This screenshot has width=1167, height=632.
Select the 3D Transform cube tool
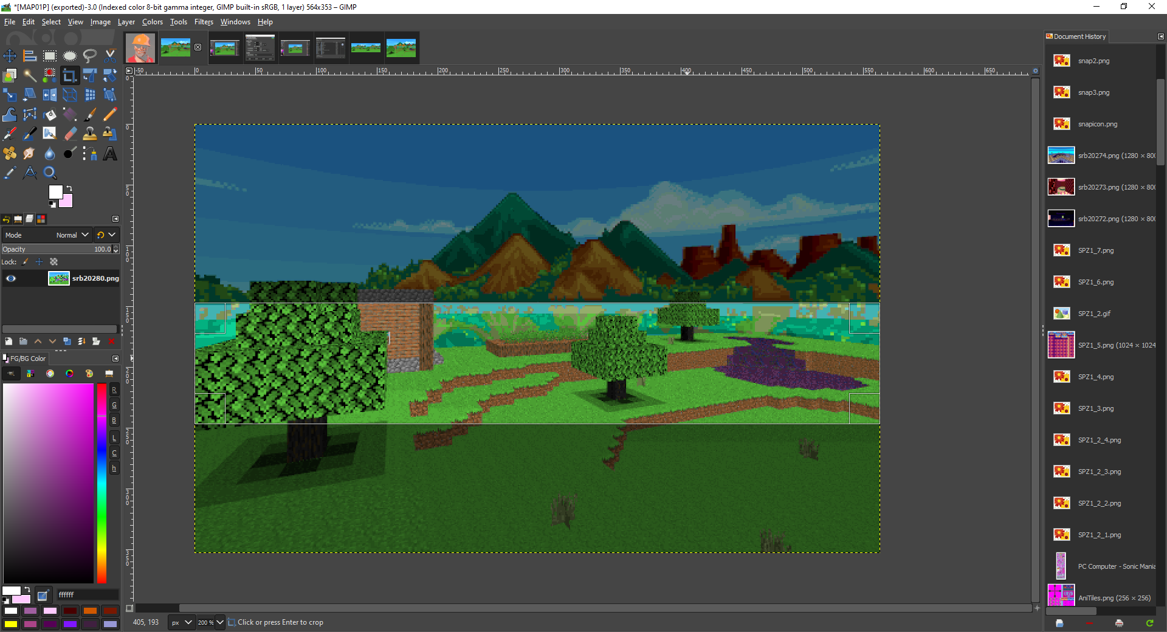tap(70, 95)
